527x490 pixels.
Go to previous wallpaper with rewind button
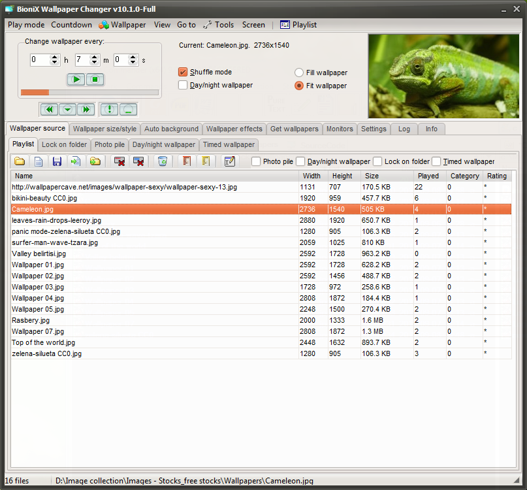(50, 110)
